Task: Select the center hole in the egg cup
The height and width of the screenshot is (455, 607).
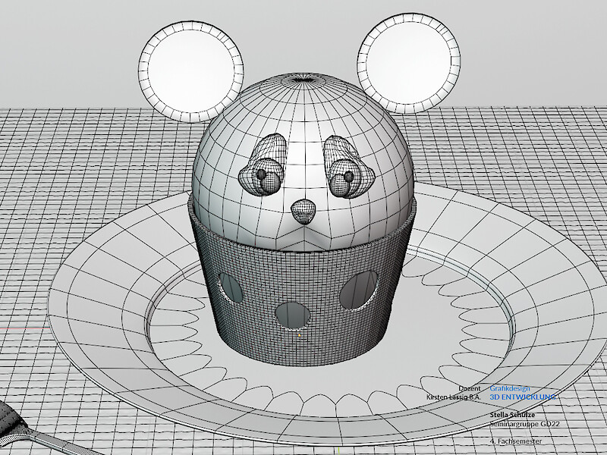Action: [x=293, y=315]
